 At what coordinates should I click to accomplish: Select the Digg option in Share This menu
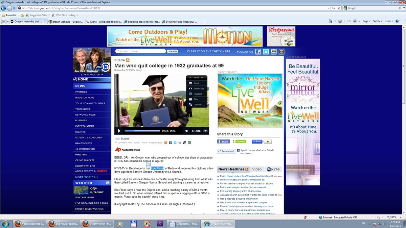tap(195, 99)
